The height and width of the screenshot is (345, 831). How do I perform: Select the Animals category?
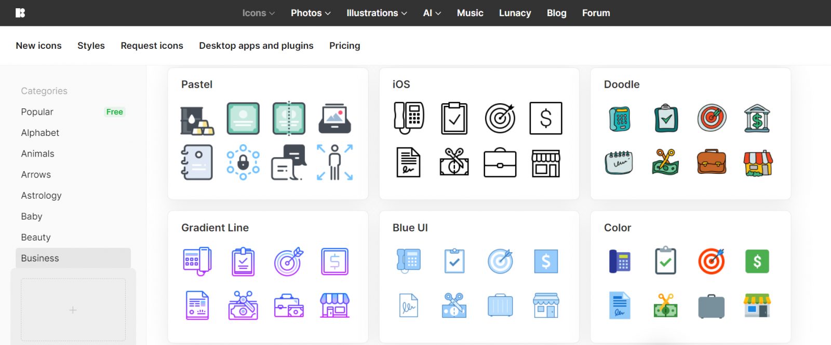[x=73, y=154]
